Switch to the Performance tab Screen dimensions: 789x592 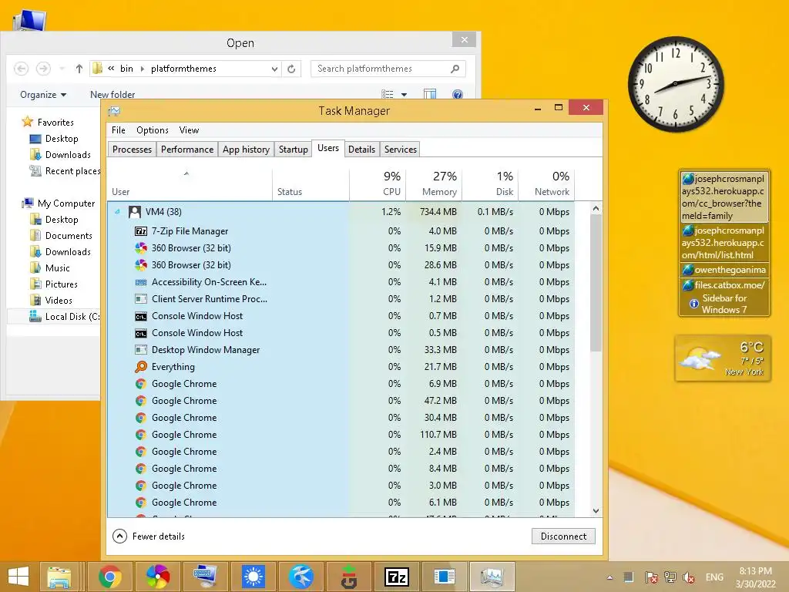click(x=187, y=150)
